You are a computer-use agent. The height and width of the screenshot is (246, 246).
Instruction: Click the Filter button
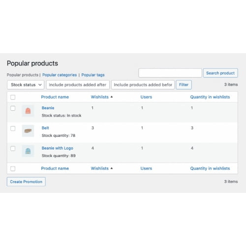(x=184, y=85)
